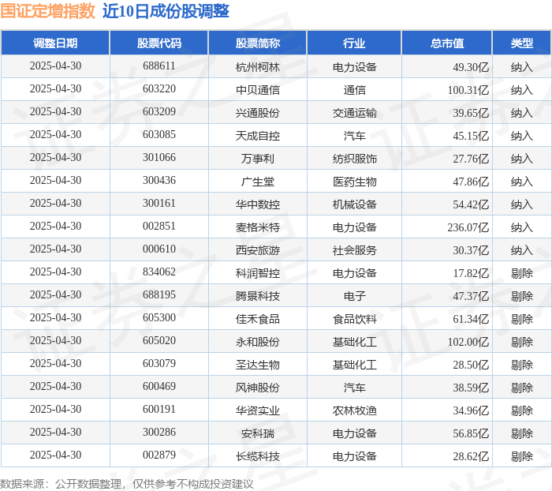Click stock name 天成自控
The height and width of the screenshot is (491, 552).
click(x=258, y=136)
